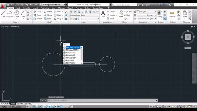The width and height of the screenshot is (197, 111).
Task: Expand the Draw panel
Action: point(16,22)
